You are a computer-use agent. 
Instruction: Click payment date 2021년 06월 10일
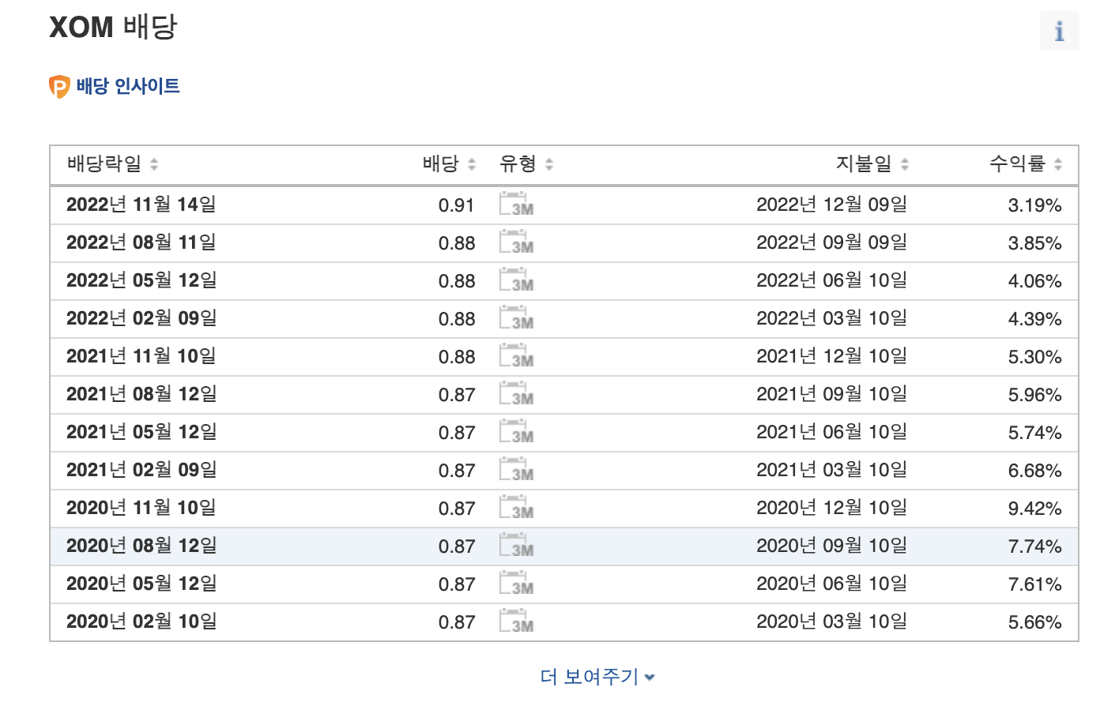coord(832,432)
